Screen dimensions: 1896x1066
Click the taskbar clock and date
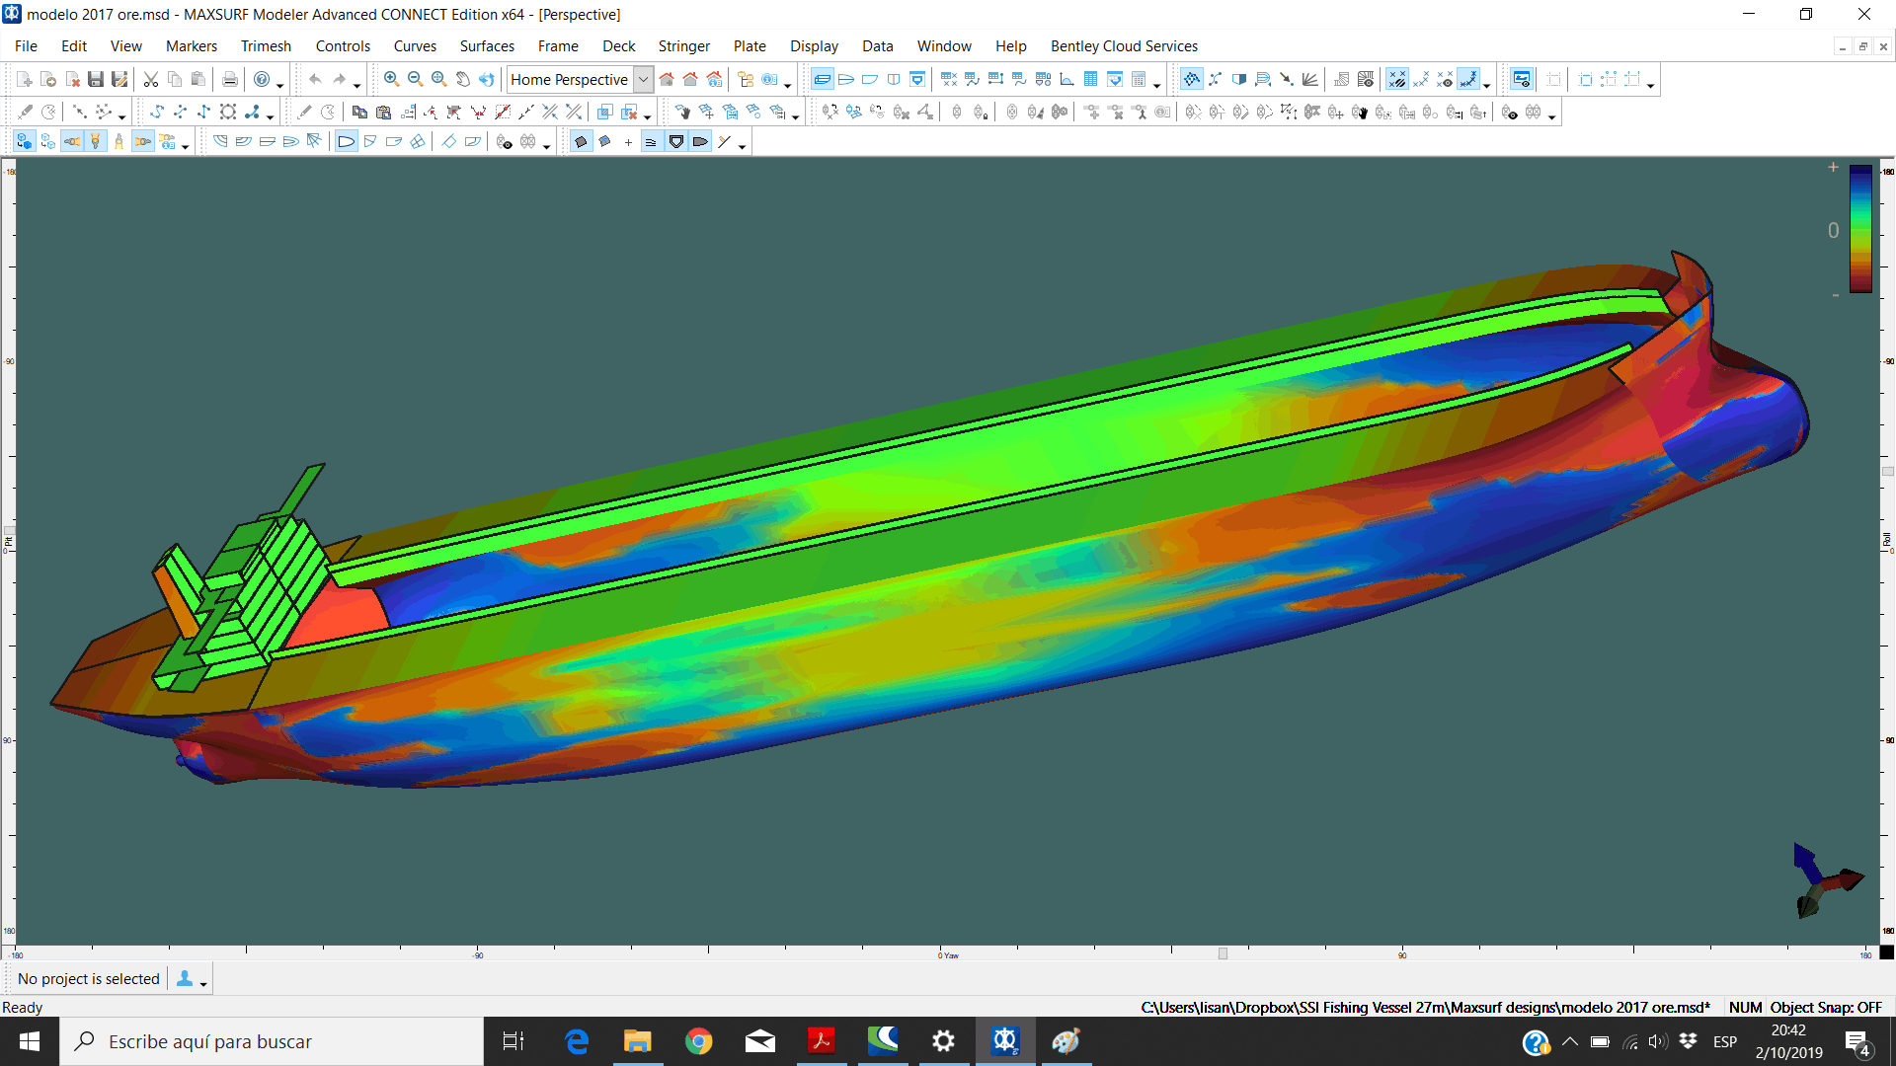coord(1788,1041)
